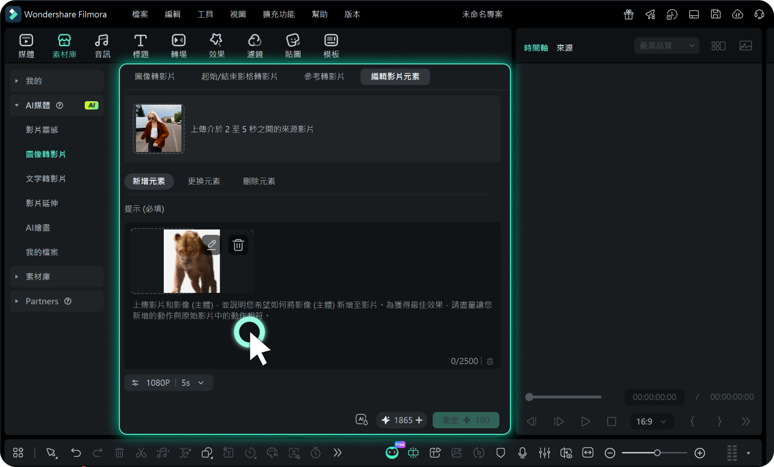Expand more tools double chevron in bottom toolbar
The image size is (774, 467).
[337, 453]
